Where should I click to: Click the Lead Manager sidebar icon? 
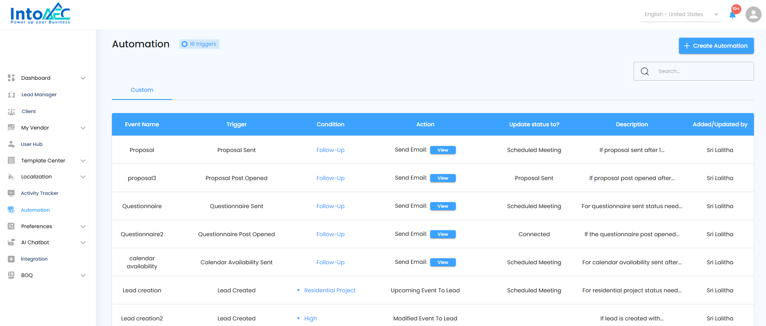click(x=11, y=95)
